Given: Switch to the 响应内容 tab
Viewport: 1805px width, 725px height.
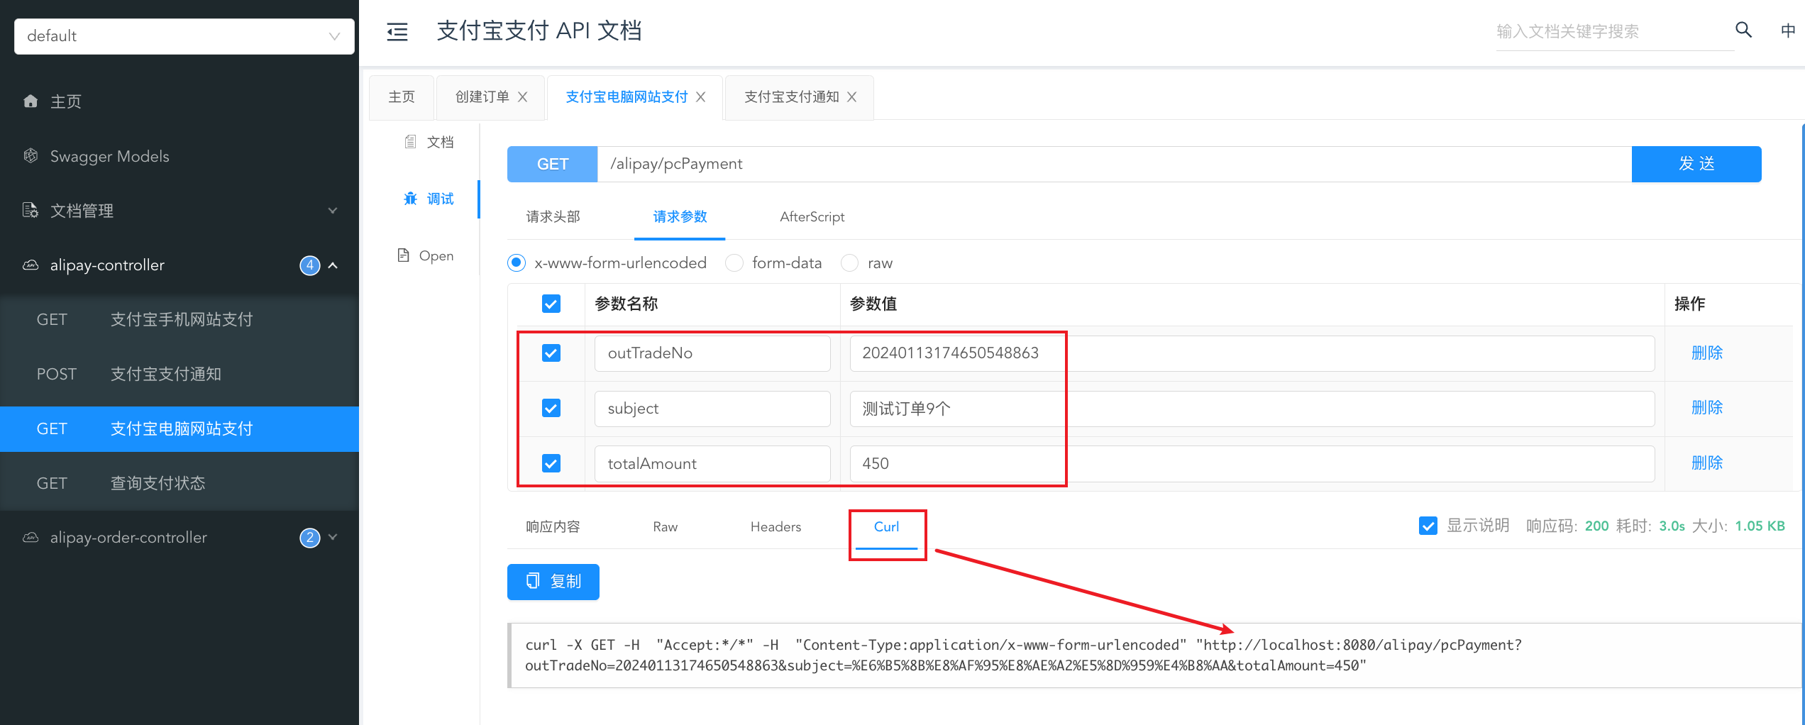Looking at the screenshot, I should click(553, 527).
